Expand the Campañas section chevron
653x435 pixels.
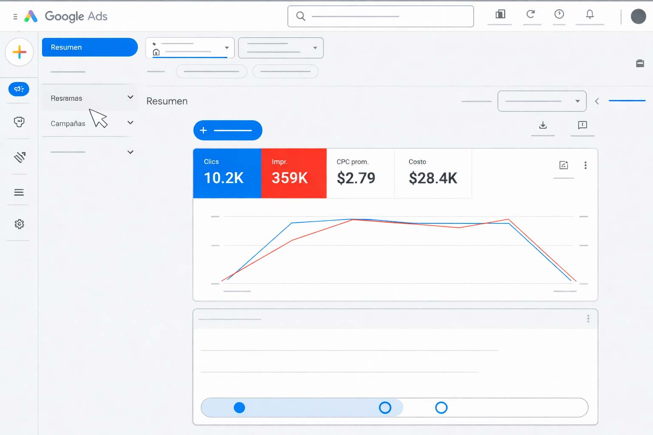[131, 123]
